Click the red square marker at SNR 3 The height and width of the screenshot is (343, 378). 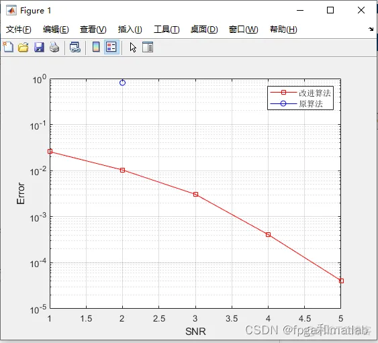click(x=196, y=194)
